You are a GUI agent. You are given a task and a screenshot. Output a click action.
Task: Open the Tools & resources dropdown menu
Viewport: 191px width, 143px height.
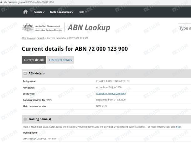[x=61, y=12]
